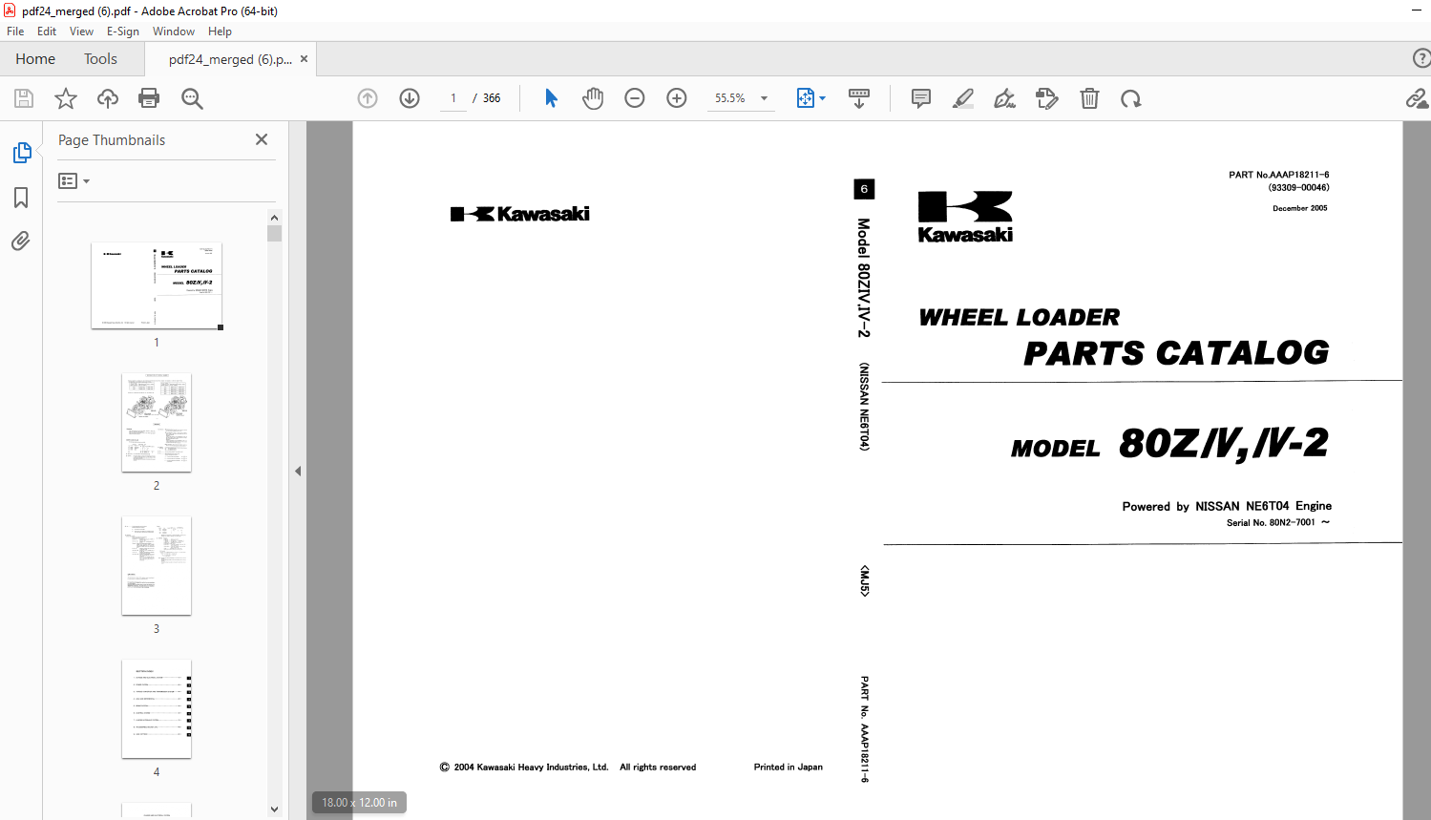Click the total page count 366
The height and width of the screenshot is (820, 1431).
(x=492, y=98)
